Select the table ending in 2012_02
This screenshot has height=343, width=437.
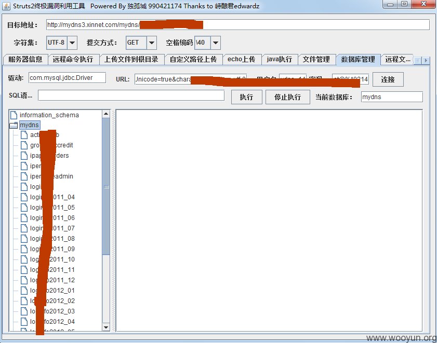point(52,301)
